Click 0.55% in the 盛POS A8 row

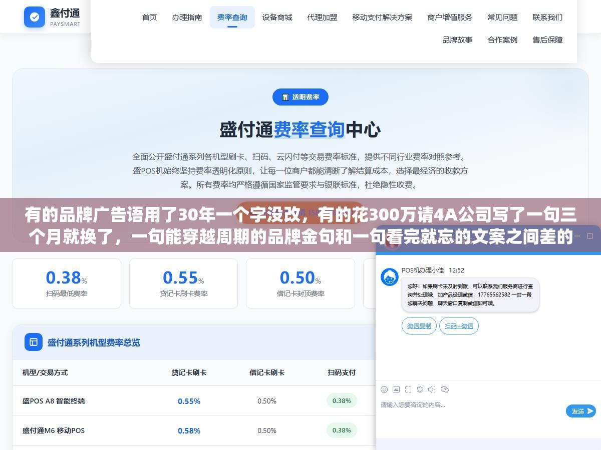[189, 401]
